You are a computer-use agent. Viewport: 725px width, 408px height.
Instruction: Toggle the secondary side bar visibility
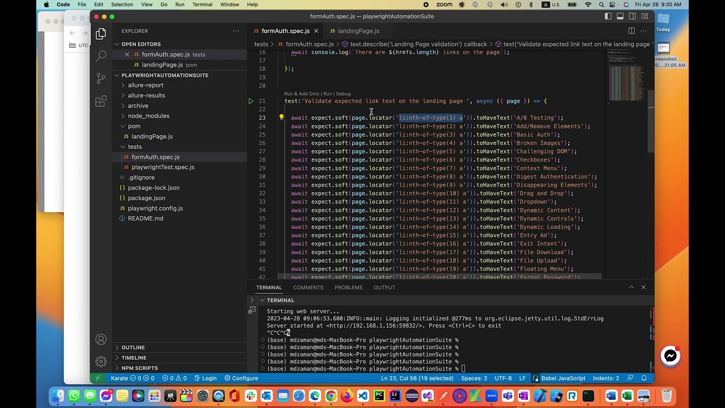pos(632,16)
